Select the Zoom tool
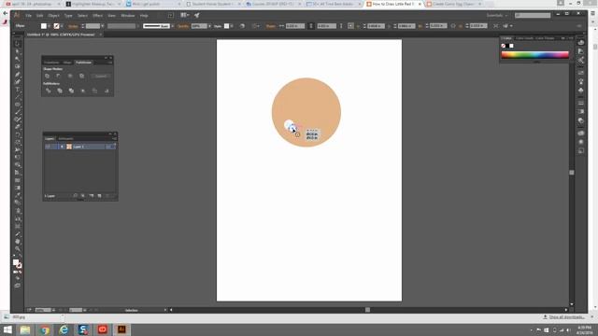 click(x=18, y=249)
